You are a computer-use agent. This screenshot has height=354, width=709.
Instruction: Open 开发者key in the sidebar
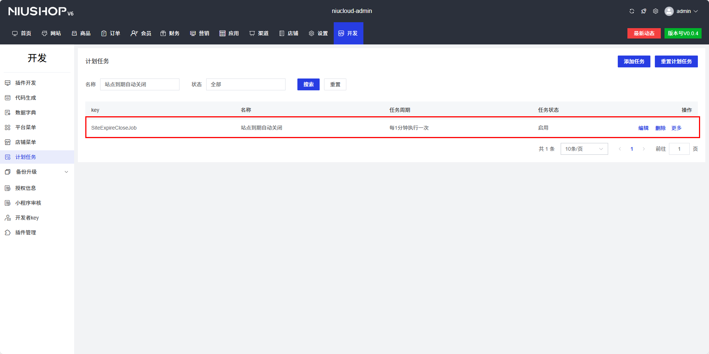tap(27, 218)
